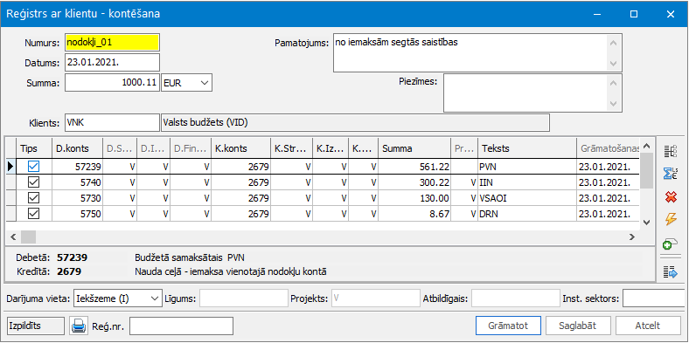Click the Saglabāt button

(578, 326)
